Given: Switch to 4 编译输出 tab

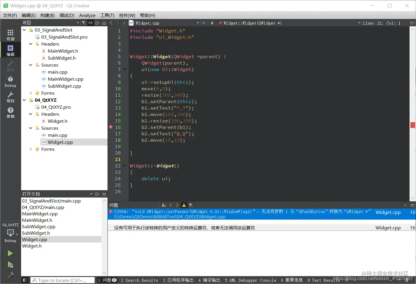Looking at the screenshot, I should coord(209,280).
